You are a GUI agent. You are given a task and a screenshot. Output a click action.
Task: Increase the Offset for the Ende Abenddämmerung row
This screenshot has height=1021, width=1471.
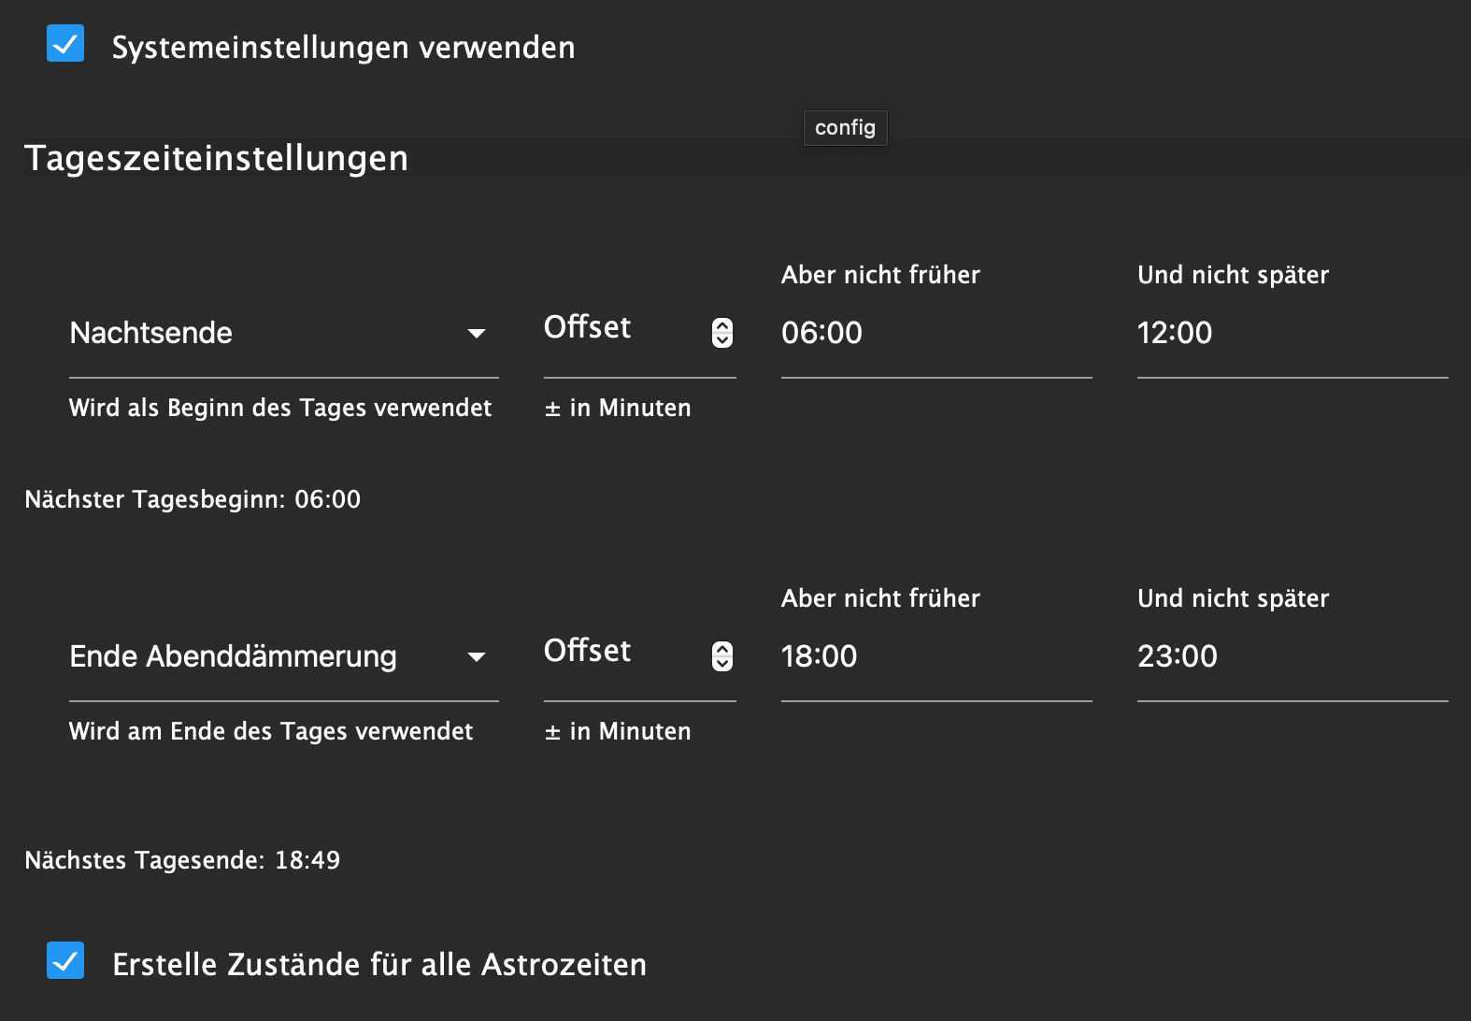[722, 650]
